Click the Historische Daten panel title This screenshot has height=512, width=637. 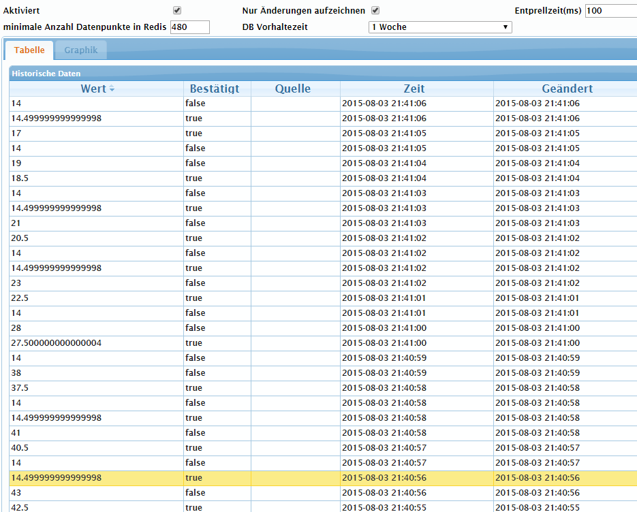click(46, 74)
